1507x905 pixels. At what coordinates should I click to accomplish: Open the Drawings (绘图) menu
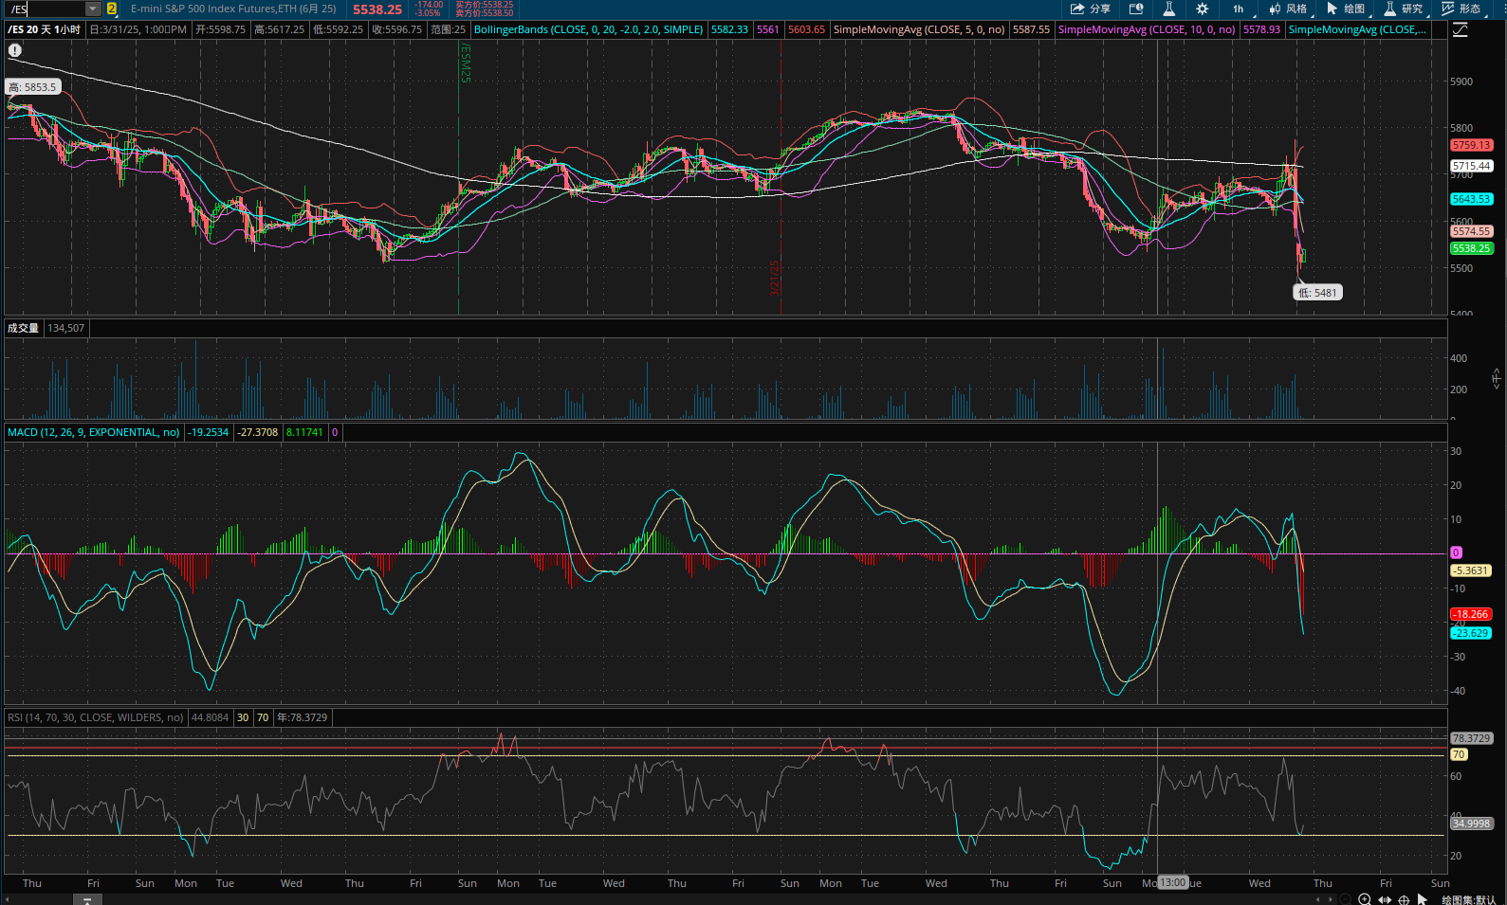coord(1346,9)
